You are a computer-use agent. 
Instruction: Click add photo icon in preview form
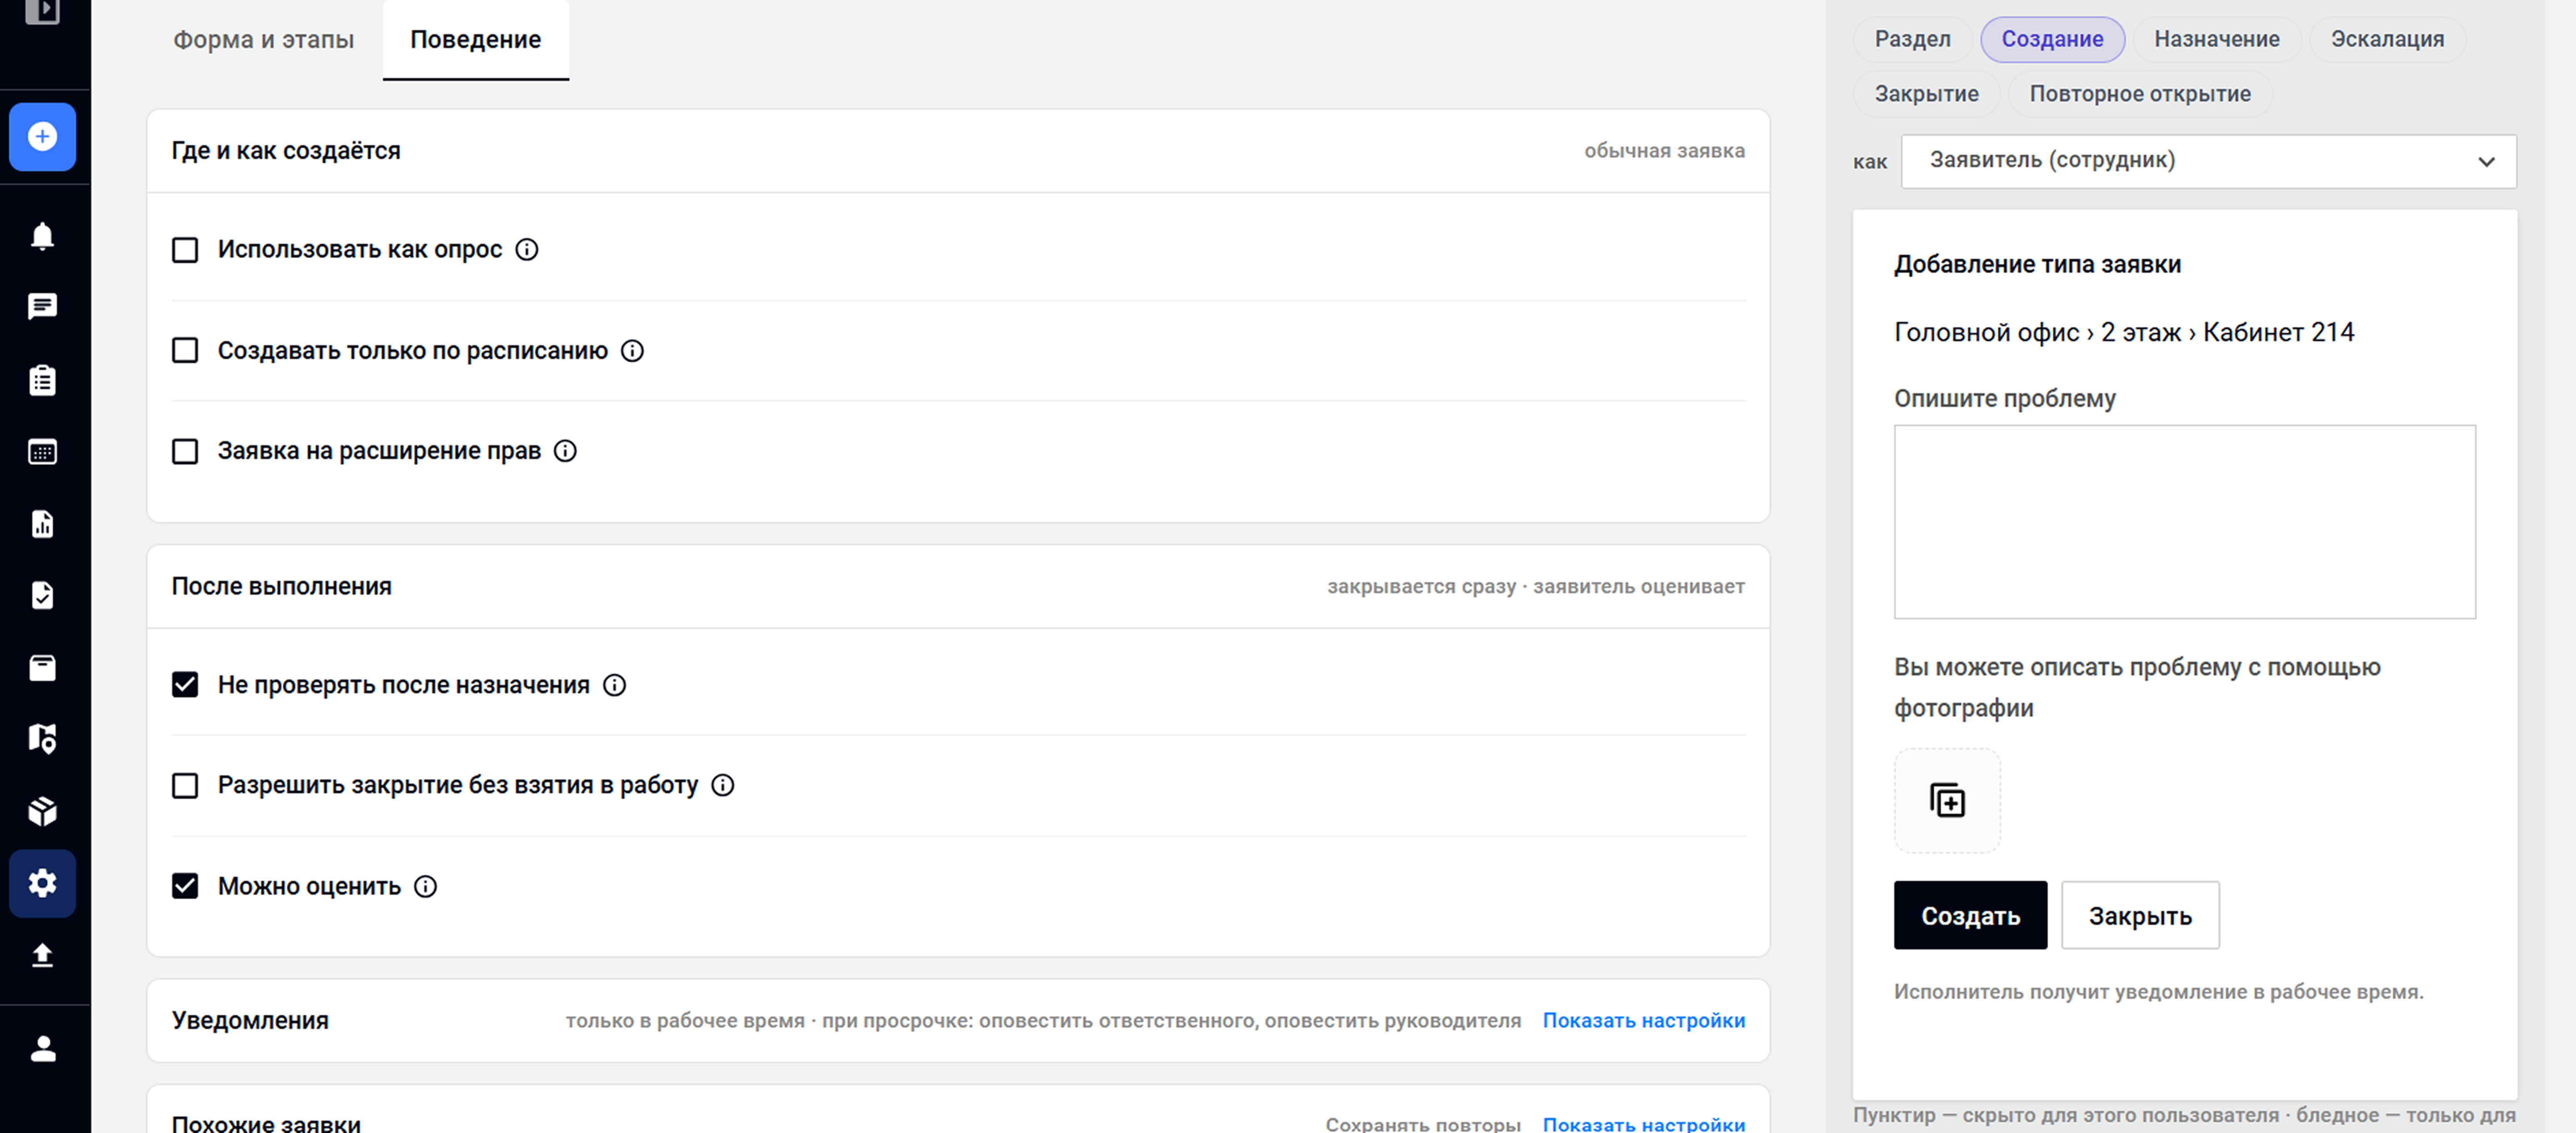tap(1947, 801)
